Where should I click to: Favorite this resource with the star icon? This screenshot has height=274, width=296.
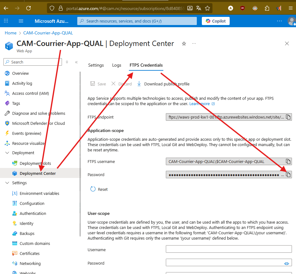coord(184,44)
